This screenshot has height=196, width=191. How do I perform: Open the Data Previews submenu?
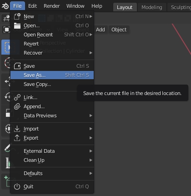pos(52,116)
